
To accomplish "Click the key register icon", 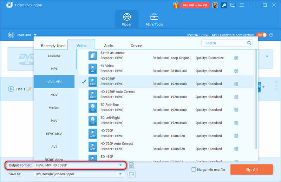I will 224,5.
